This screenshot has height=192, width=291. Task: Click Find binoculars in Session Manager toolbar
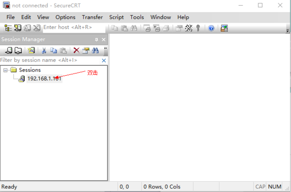95,50
